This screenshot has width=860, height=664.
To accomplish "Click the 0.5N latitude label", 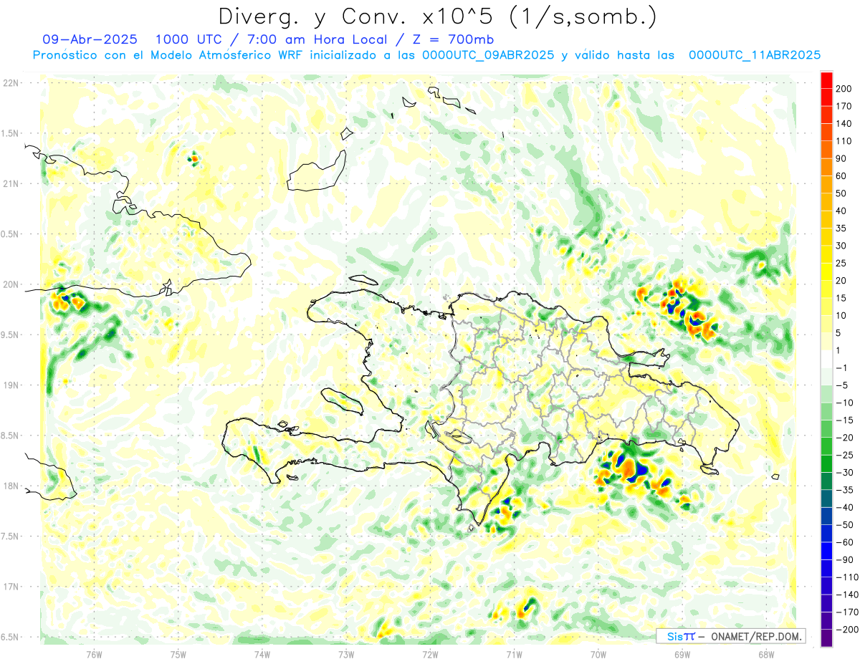I will pyautogui.click(x=11, y=234).
